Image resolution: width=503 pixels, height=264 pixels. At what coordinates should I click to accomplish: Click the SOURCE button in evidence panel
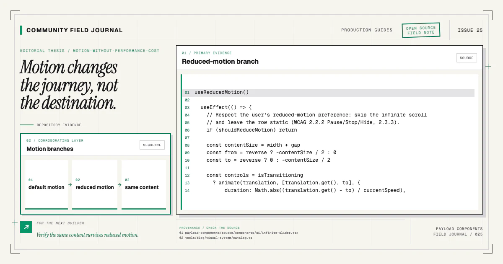[x=467, y=58]
